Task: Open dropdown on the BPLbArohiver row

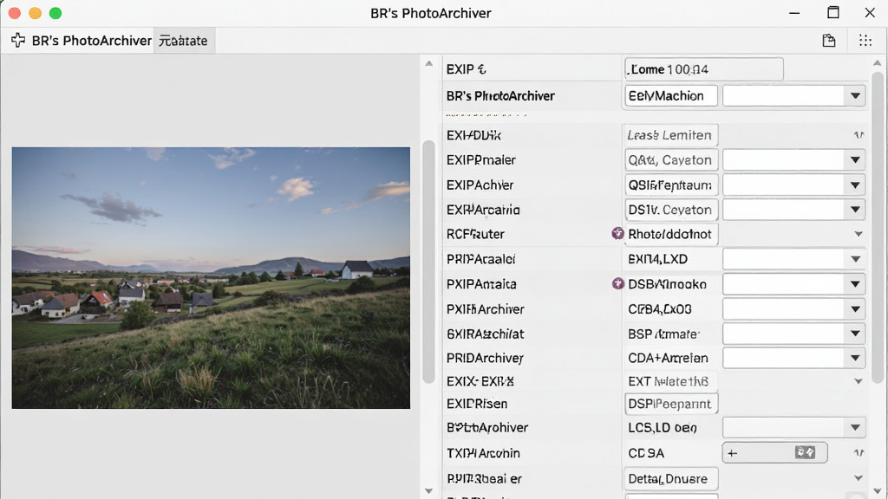Action: click(855, 427)
